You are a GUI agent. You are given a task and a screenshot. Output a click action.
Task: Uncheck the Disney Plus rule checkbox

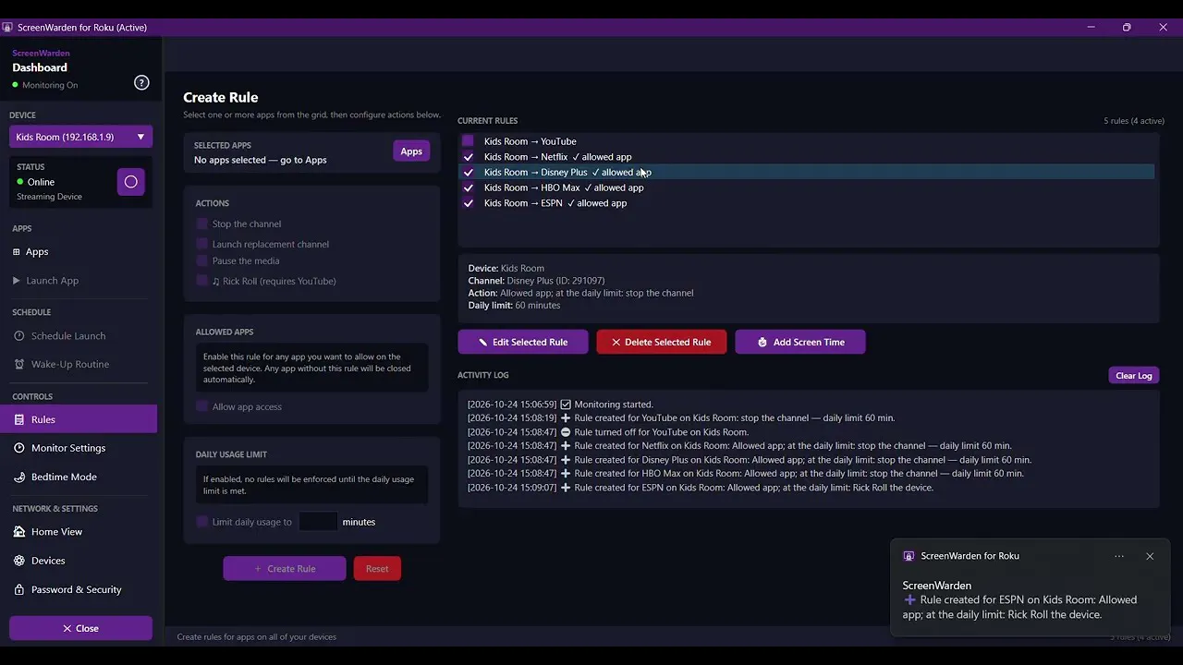click(x=468, y=172)
